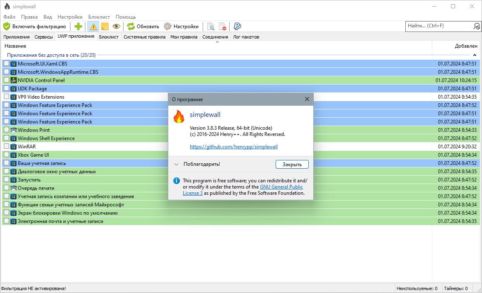Screen dimensions: 482x293
Task: Click the sort arrow above the column header
Action: coord(217,42)
